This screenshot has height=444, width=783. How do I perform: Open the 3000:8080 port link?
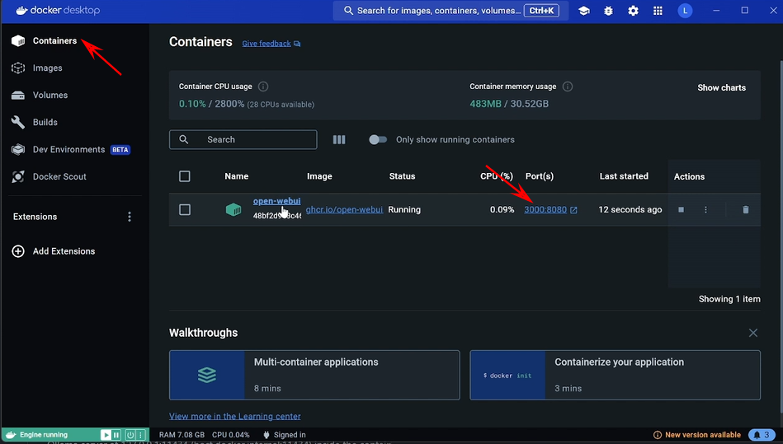pyautogui.click(x=545, y=210)
